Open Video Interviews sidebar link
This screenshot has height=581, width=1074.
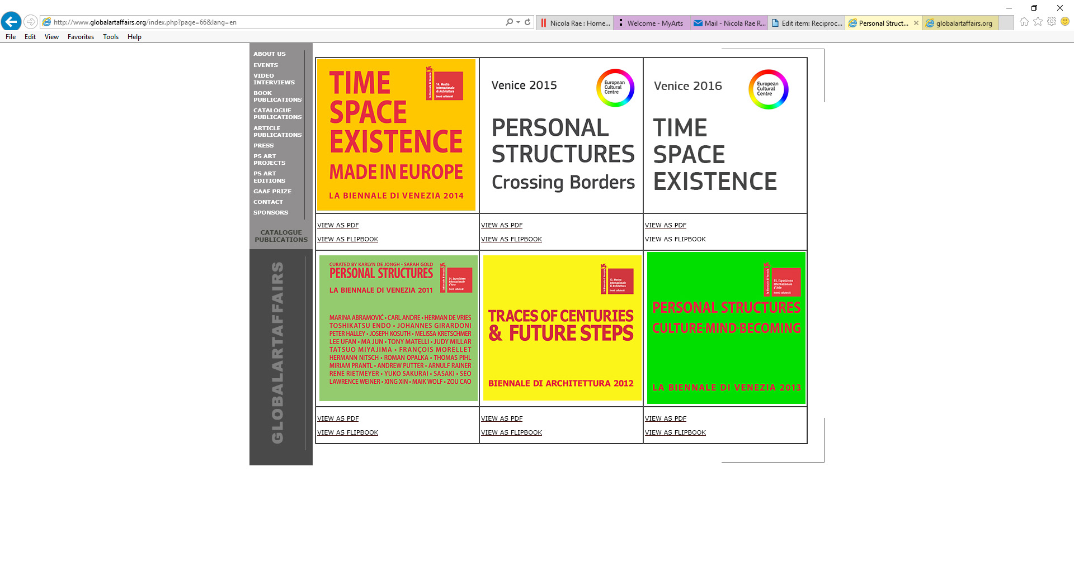click(274, 79)
